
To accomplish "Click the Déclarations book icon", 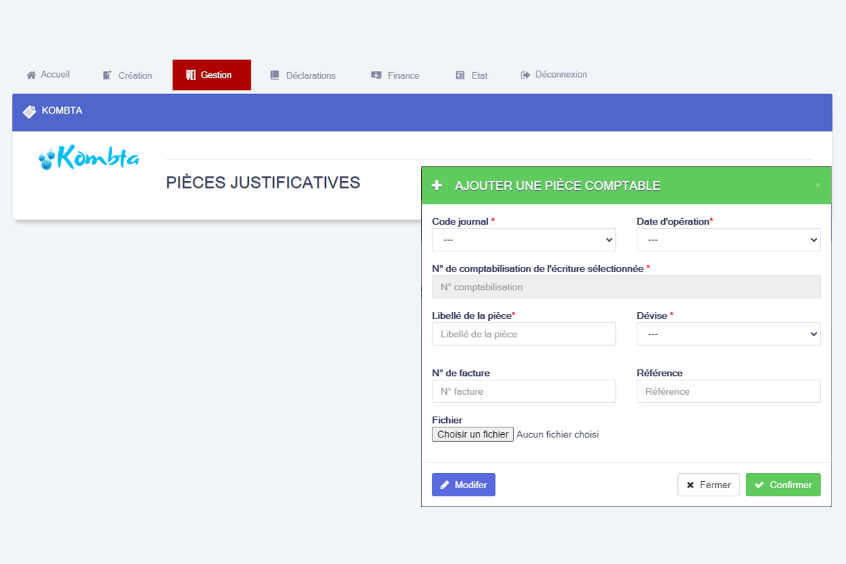I will pos(274,75).
